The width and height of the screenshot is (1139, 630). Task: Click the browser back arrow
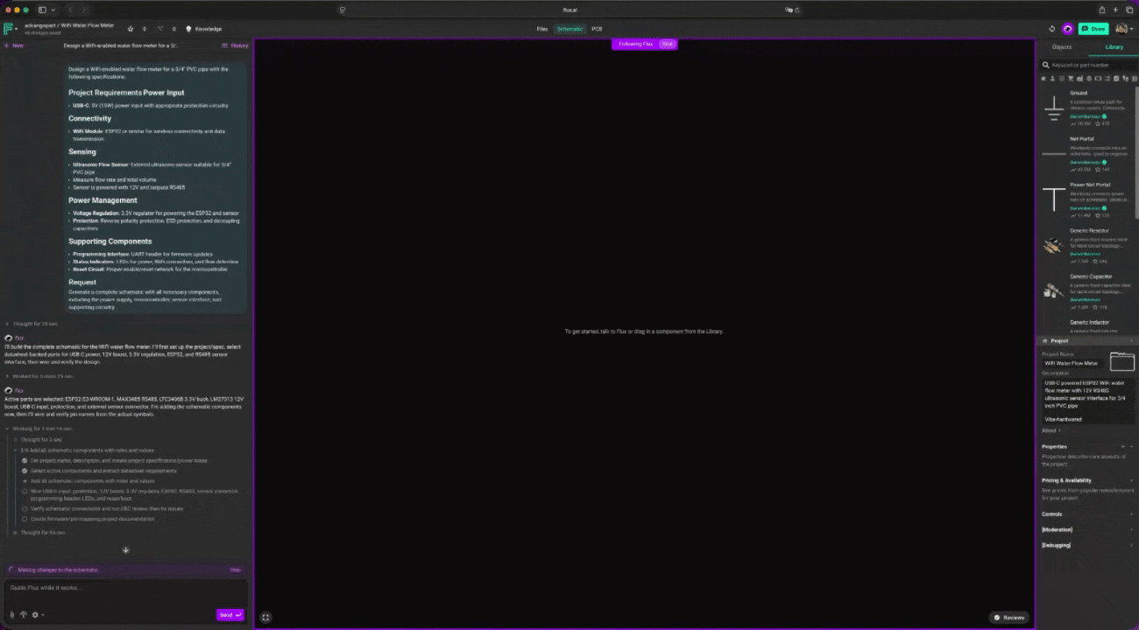(x=72, y=10)
